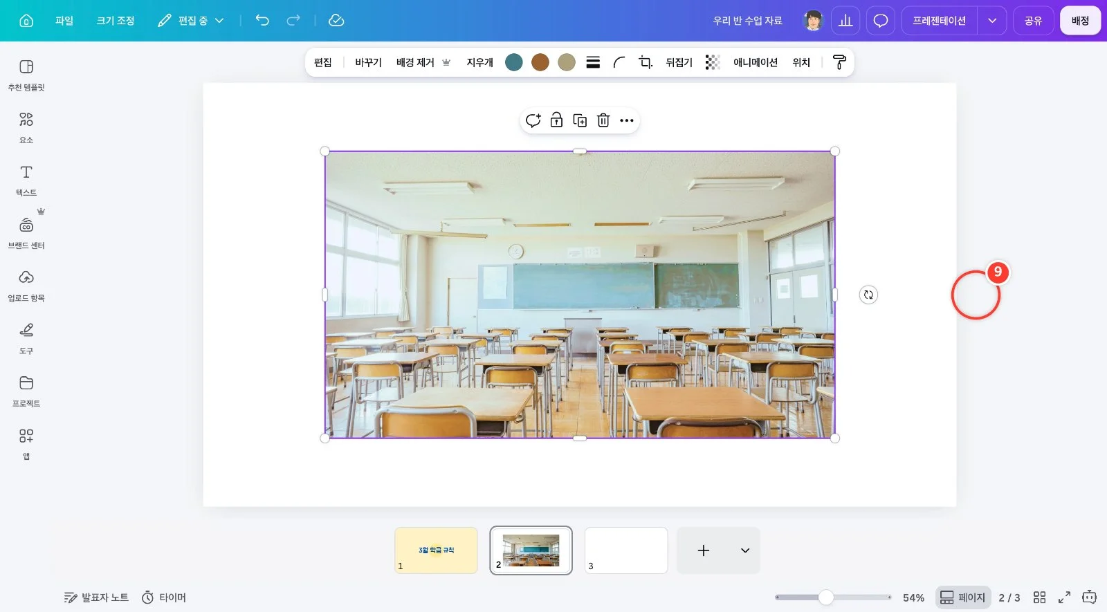Viewport: 1107px width, 612px height.
Task: Click the 프레젠테이션 present button
Action: 939,21
